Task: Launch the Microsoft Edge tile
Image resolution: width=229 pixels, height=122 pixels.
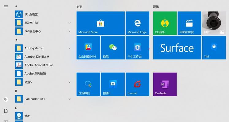Action: click(137, 23)
